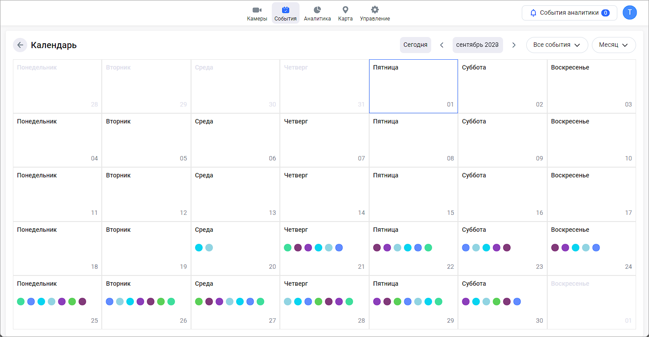Go to next month with right chevron

point(514,45)
